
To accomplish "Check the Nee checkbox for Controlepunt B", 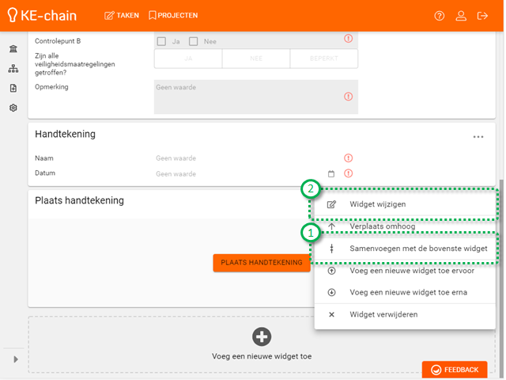I will (193, 41).
